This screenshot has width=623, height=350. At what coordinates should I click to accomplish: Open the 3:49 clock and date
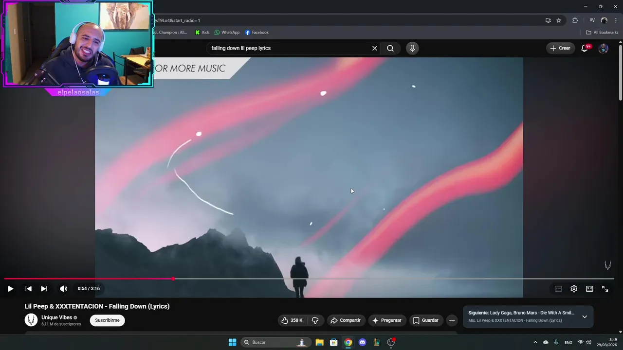607,342
